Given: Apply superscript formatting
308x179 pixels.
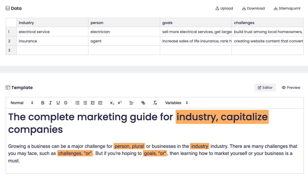Looking at the screenshot, I should [x=119, y=103].
